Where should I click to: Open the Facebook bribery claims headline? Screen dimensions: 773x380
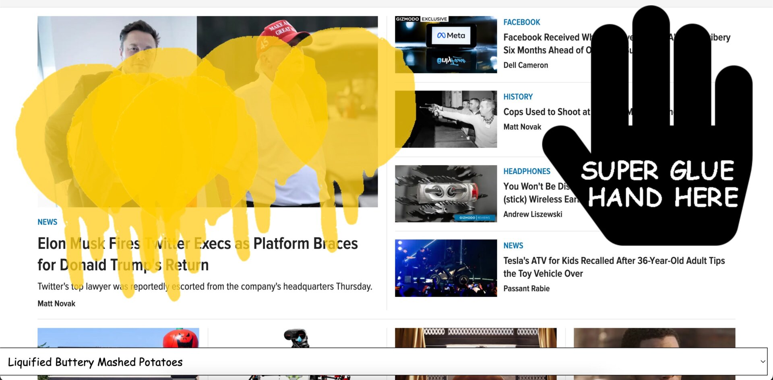(x=584, y=43)
